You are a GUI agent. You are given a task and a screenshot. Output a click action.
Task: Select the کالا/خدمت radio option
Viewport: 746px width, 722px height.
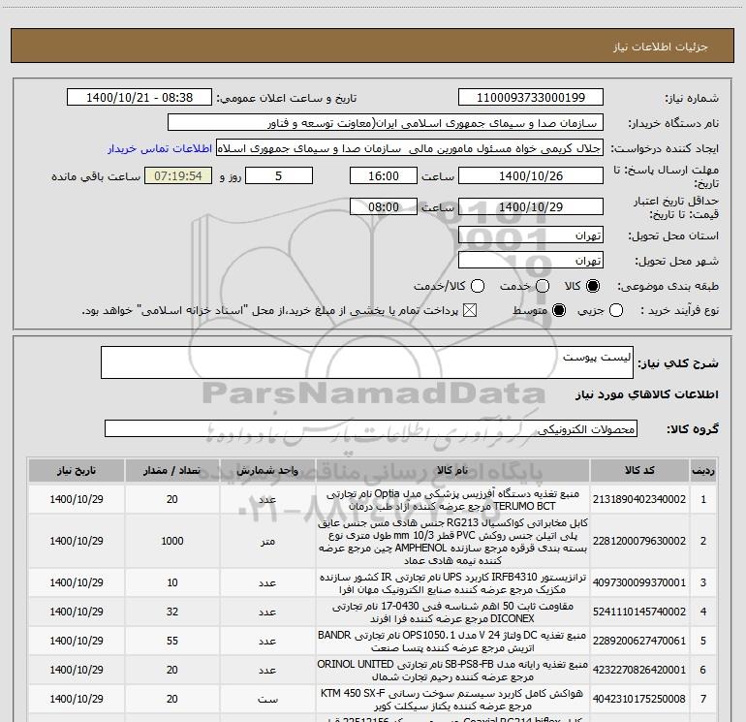click(478, 286)
